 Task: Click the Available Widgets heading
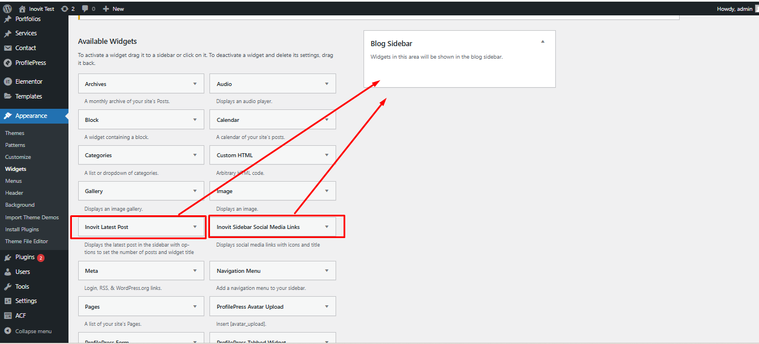point(107,41)
